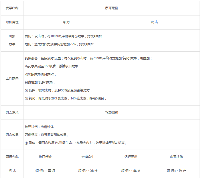Click the 武学名称 row header
Screen dimensions: 201x180
pos(12,8)
